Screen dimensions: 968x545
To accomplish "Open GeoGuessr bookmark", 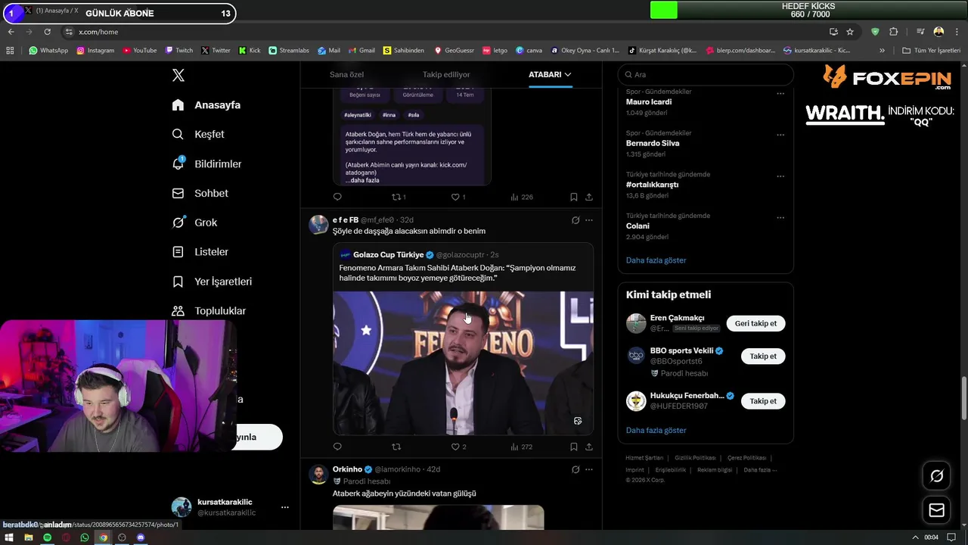I will [x=454, y=51].
